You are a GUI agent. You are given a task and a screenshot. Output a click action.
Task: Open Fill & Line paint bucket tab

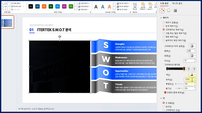tap(162, 10)
